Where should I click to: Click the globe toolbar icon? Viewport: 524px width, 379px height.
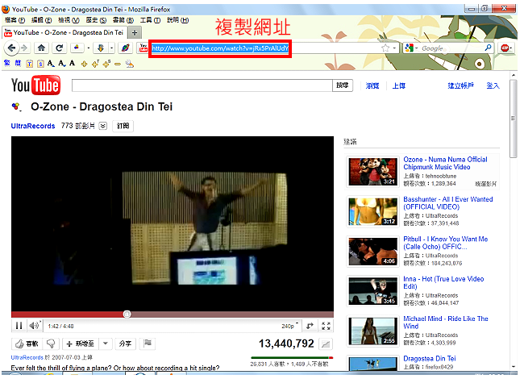125,48
